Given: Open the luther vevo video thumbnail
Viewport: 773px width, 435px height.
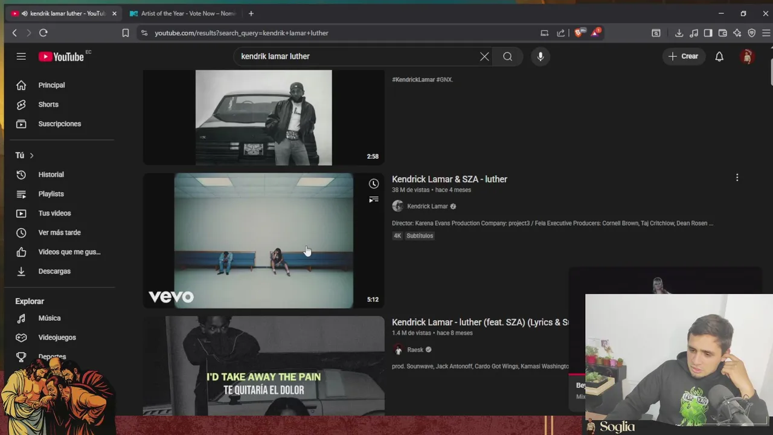Looking at the screenshot, I should tap(263, 240).
